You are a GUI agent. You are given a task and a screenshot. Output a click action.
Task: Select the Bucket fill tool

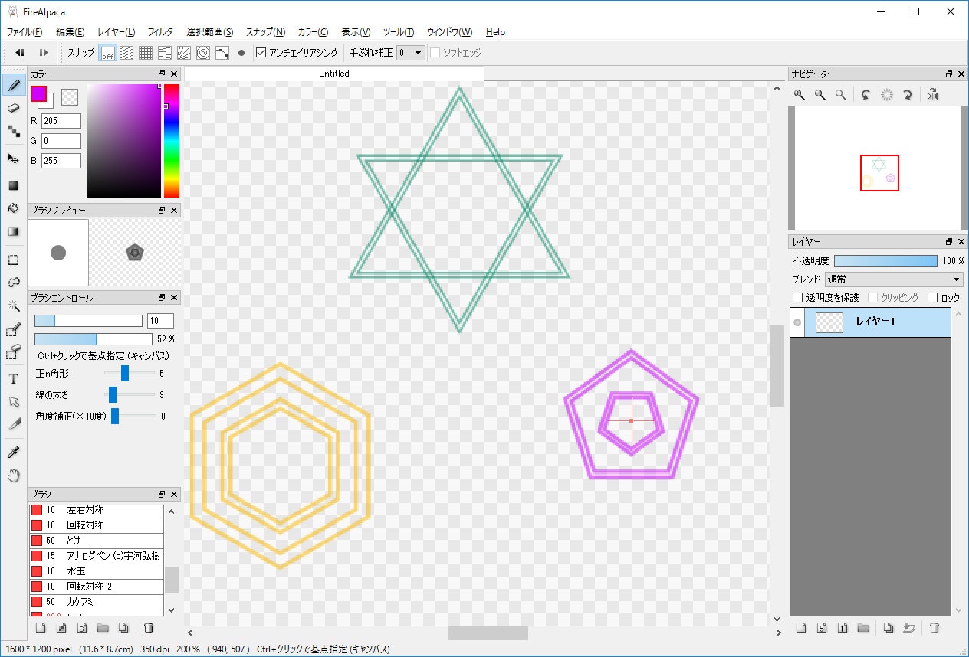coord(13,208)
